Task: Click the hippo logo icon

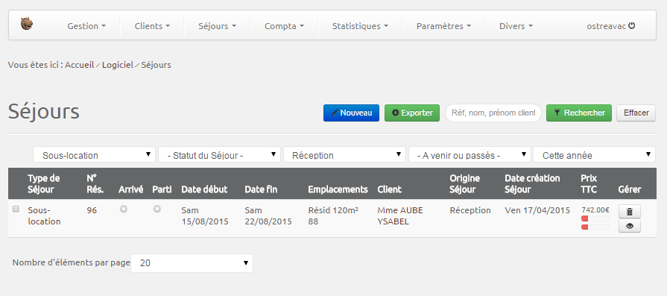Action: point(27,24)
